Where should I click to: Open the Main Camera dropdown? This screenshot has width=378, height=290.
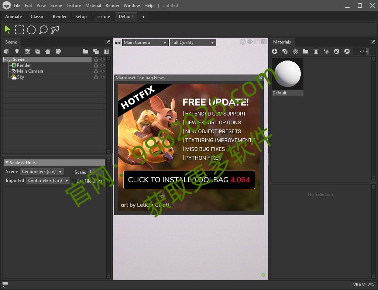[x=145, y=42]
